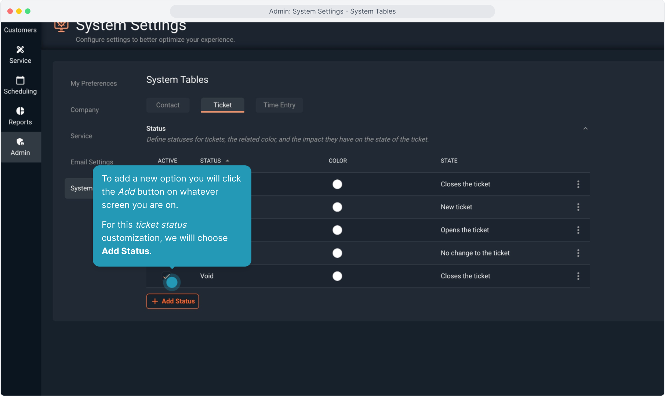Sort by the STATUS column header

point(210,161)
